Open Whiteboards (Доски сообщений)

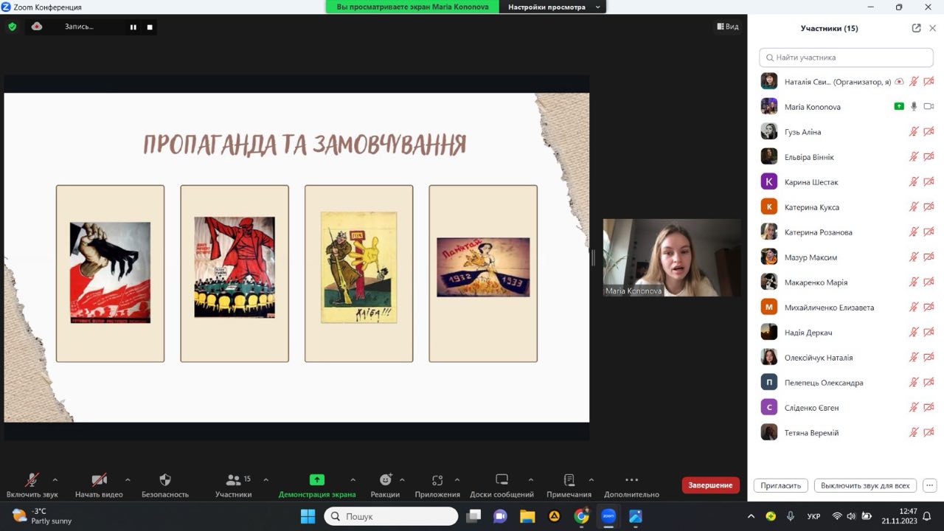[502, 486]
